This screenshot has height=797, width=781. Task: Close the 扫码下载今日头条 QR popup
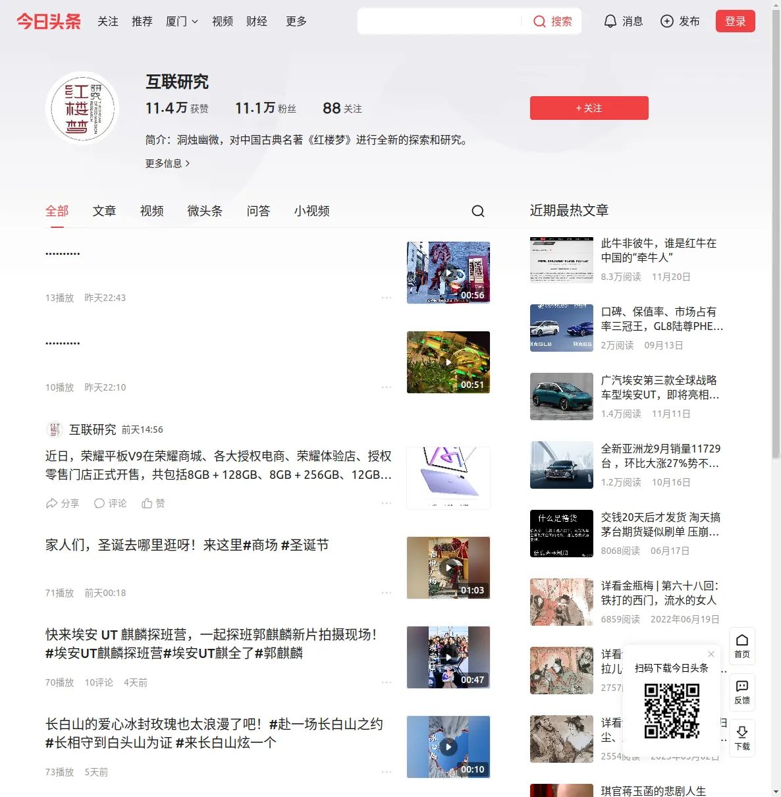[x=711, y=654]
